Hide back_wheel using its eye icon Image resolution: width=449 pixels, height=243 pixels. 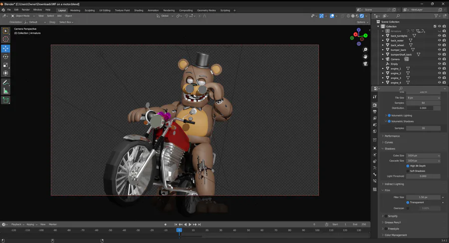coord(440,45)
